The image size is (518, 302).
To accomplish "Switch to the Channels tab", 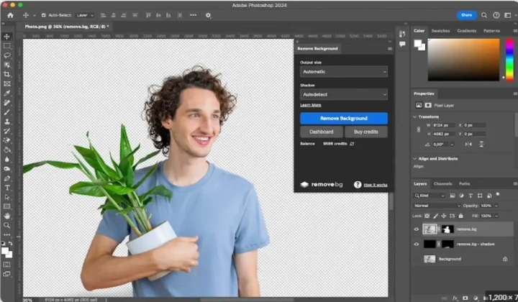I will pyautogui.click(x=442, y=184).
